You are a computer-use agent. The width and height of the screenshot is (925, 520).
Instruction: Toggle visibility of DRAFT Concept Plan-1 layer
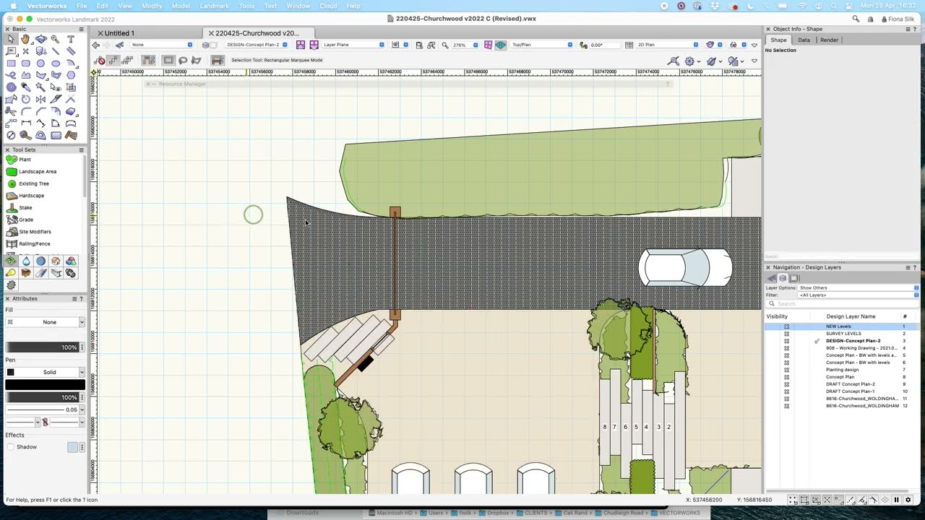click(787, 391)
